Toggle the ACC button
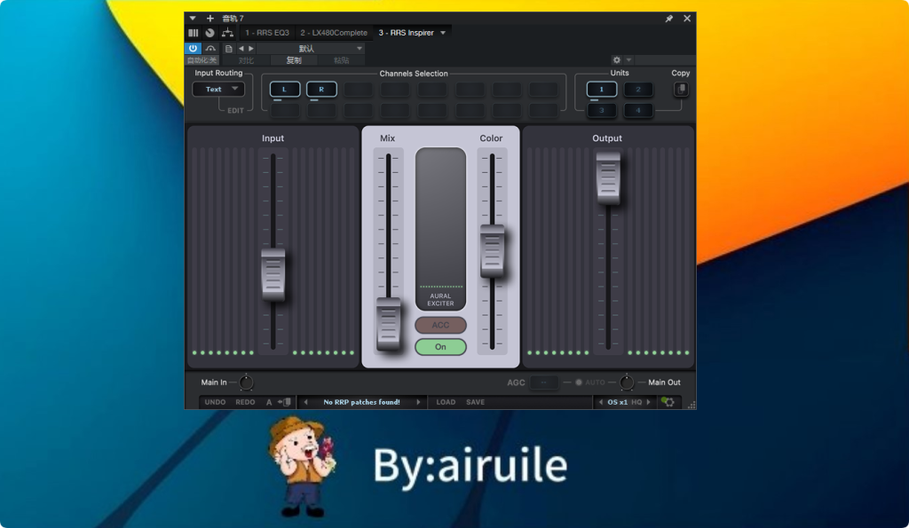The height and width of the screenshot is (528, 909). pyautogui.click(x=440, y=325)
